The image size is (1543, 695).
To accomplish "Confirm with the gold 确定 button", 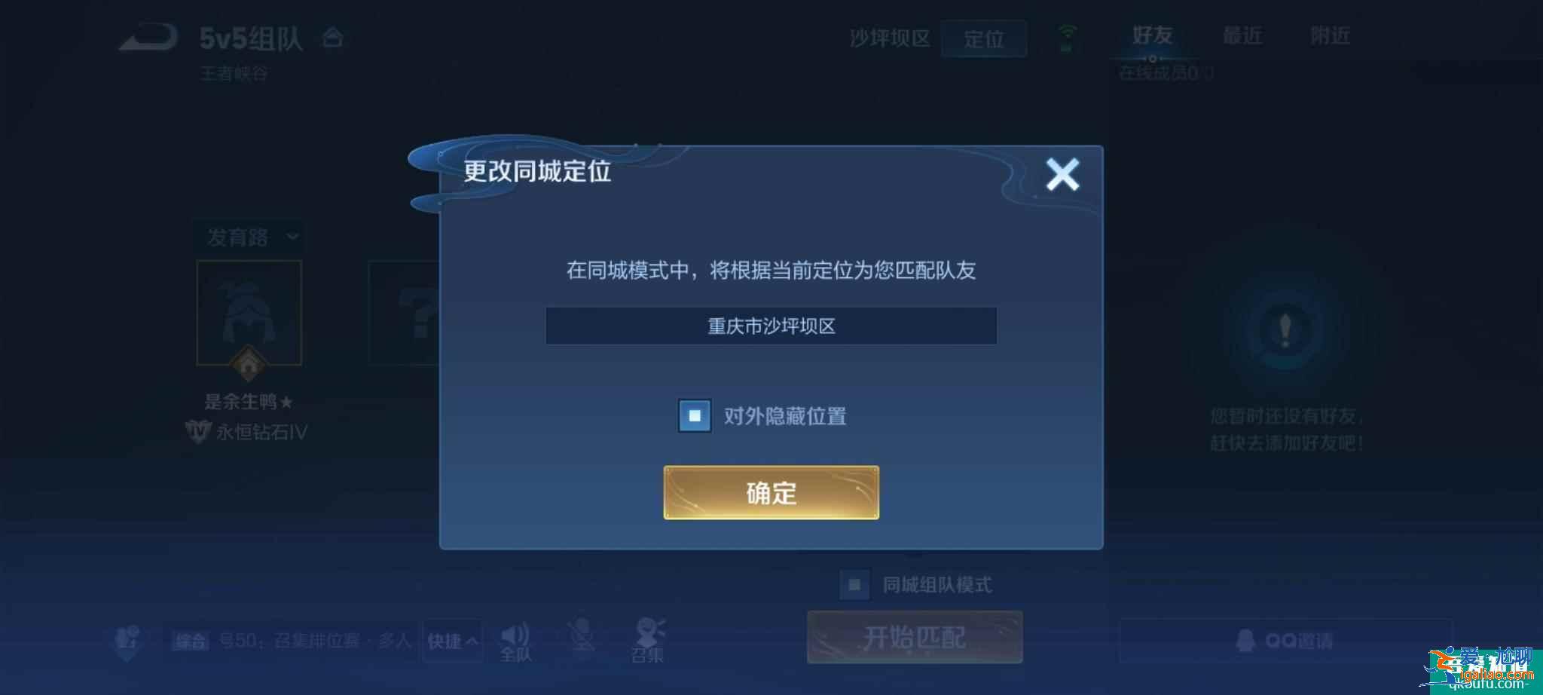I will click(x=771, y=493).
